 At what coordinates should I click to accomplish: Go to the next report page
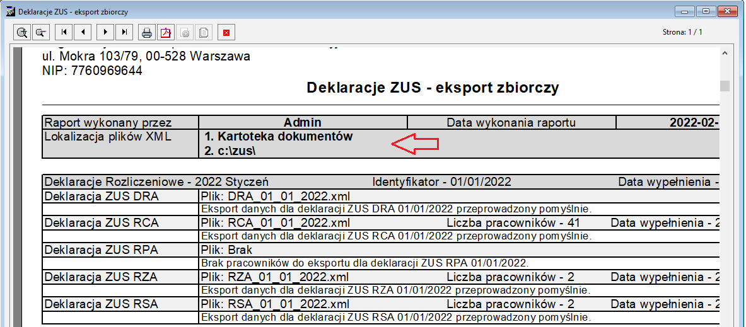105,32
